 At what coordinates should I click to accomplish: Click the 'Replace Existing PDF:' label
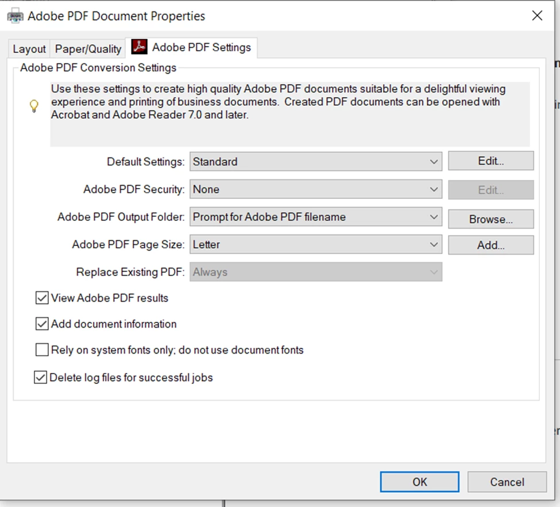pos(130,272)
